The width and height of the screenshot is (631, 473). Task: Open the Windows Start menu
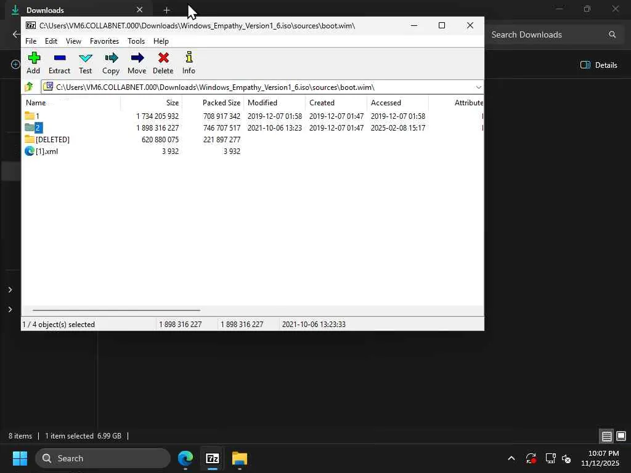(x=20, y=458)
